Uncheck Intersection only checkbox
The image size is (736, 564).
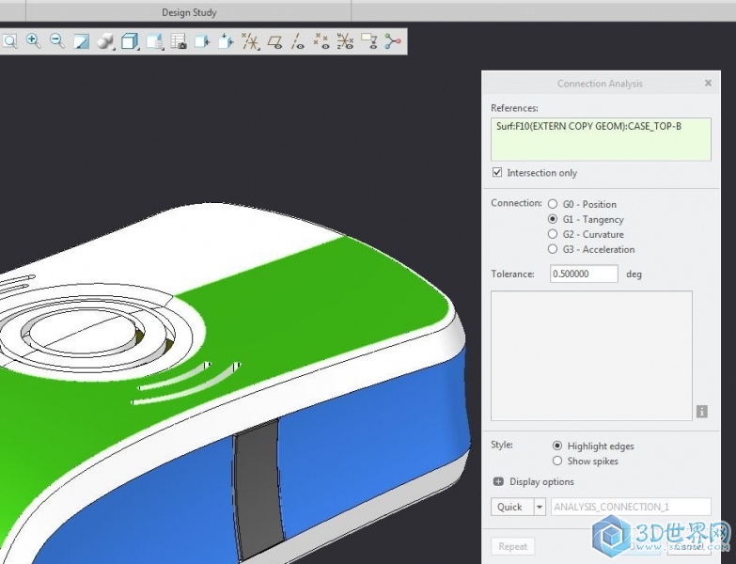coord(497,172)
